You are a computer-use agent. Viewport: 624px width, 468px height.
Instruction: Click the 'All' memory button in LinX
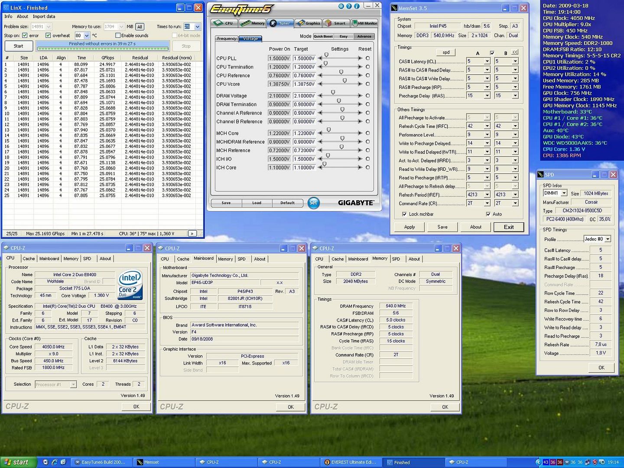click(x=140, y=27)
